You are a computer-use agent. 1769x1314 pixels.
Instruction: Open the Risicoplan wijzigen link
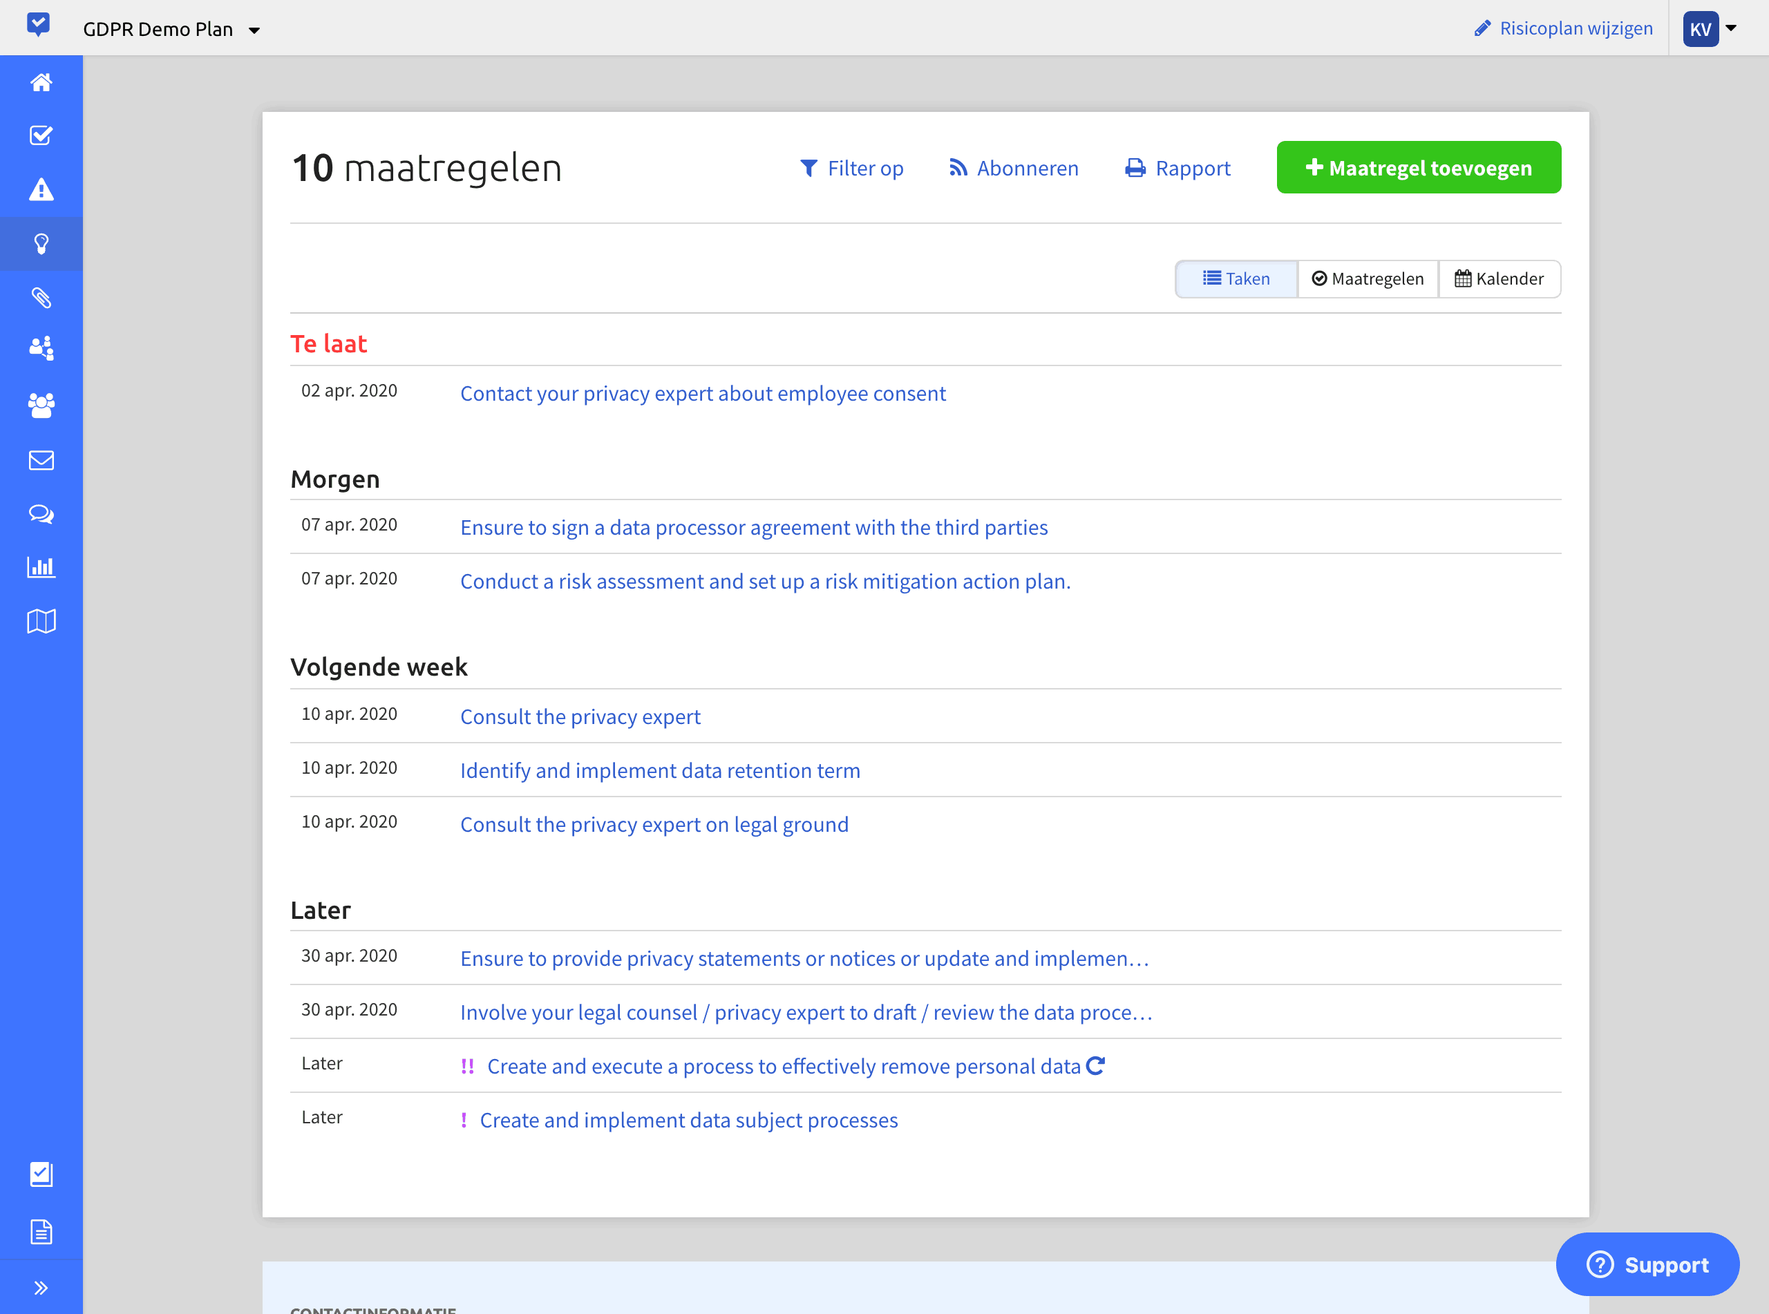point(1562,28)
